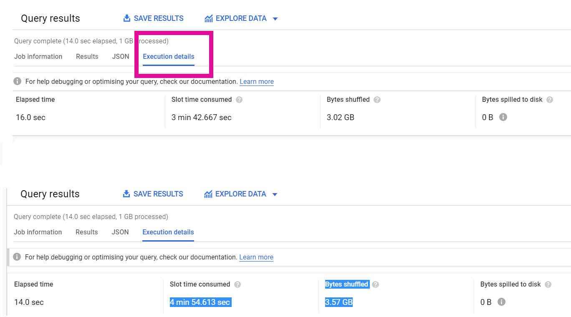Click the help icon beside Bytes shuffled in the upper panel
571x317 pixels.
click(377, 100)
